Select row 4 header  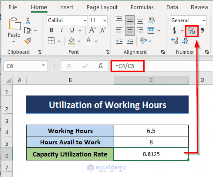(7, 131)
